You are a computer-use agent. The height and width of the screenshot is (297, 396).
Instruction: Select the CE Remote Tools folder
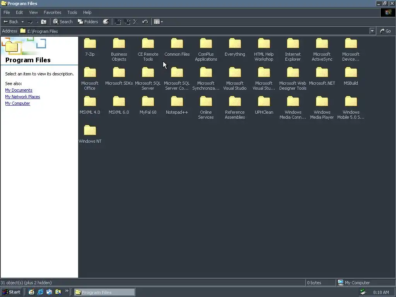click(148, 50)
